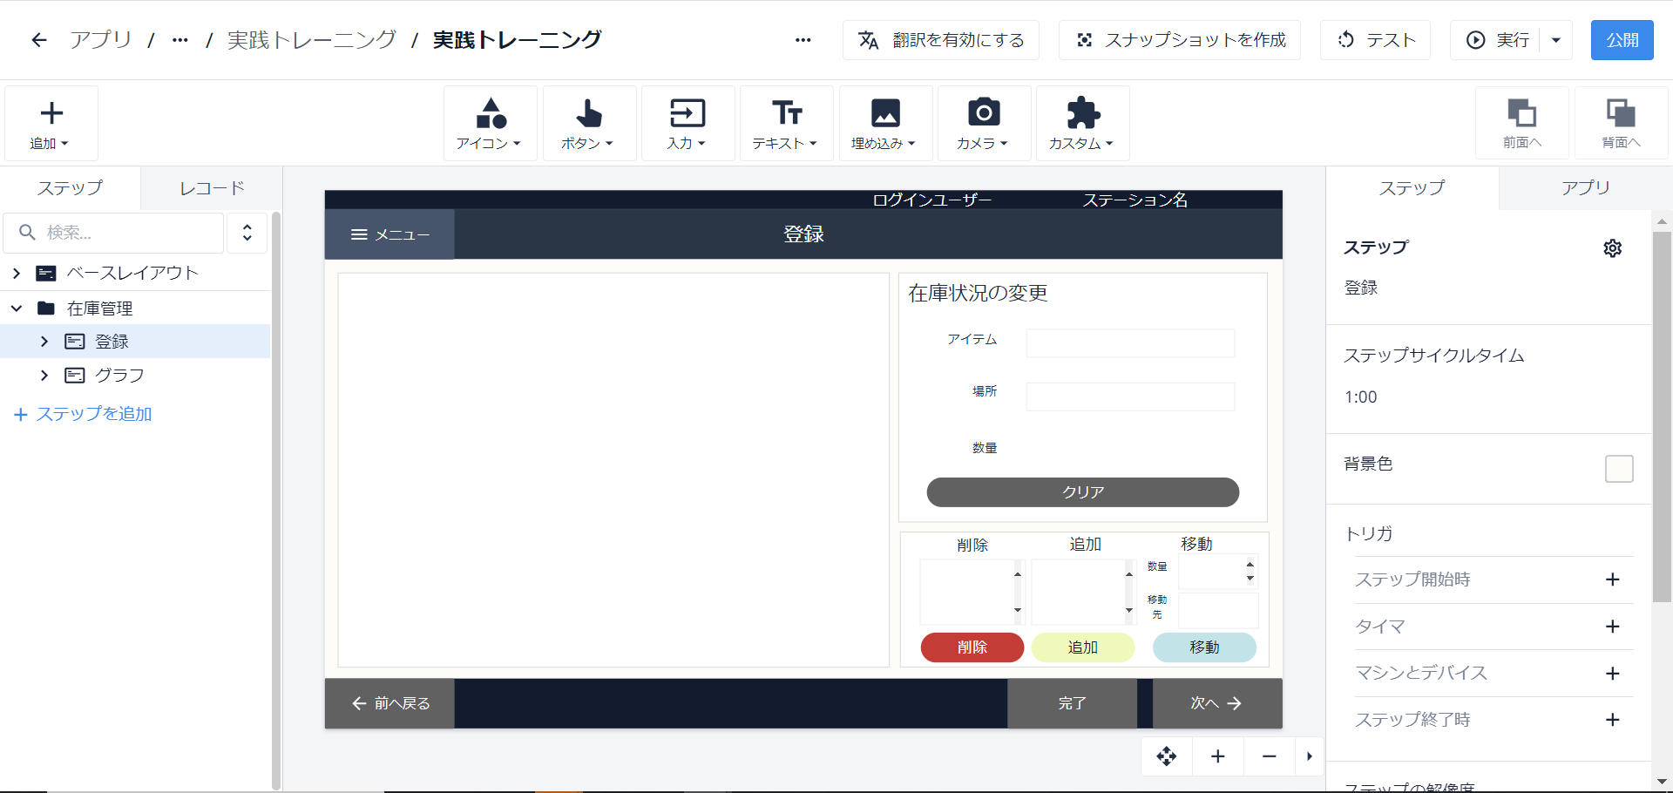
Task: Click the left step list scrollbar
Action: (276, 501)
